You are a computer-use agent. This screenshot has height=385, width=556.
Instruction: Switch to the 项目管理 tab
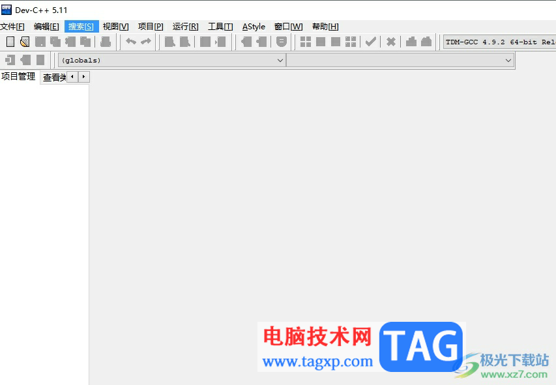point(18,76)
